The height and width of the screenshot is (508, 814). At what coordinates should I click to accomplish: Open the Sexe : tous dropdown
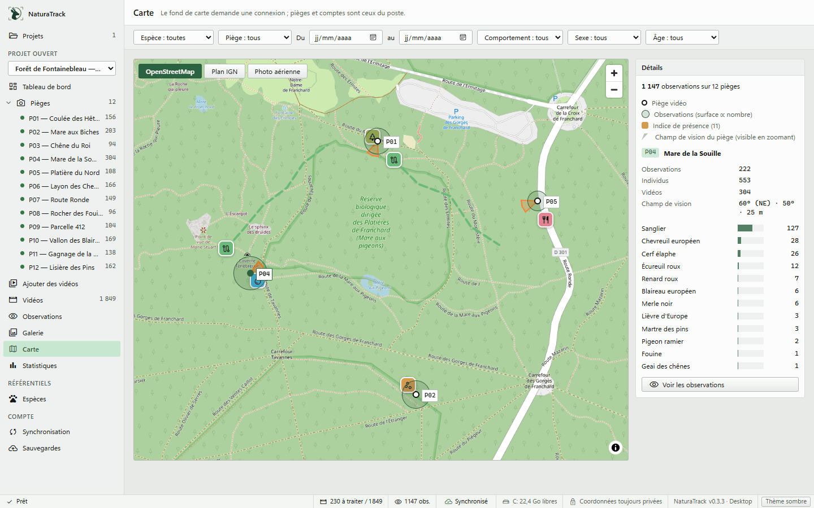pos(604,38)
